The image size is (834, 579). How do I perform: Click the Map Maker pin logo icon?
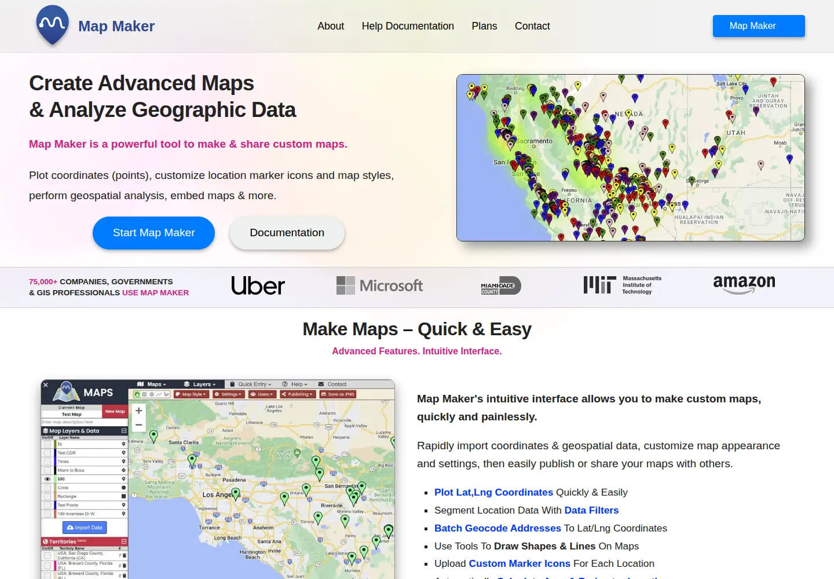point(53,25)
